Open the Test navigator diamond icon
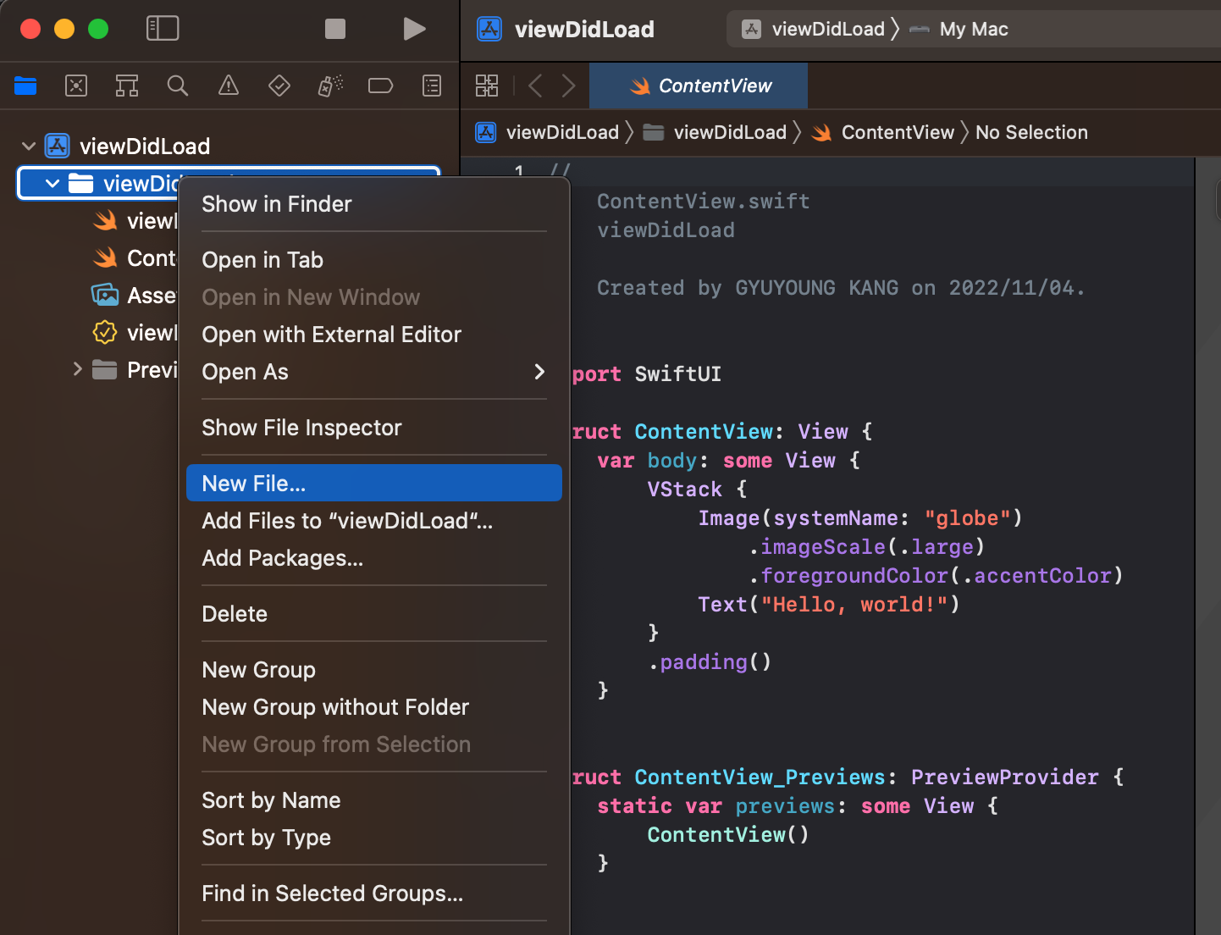The width and height of the screenshot is (1221, 935). click(279, 86)
